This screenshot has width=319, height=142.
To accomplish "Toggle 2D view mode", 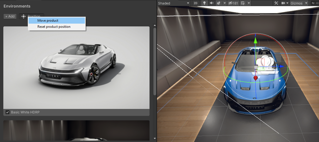I will [x=196, y=3].
